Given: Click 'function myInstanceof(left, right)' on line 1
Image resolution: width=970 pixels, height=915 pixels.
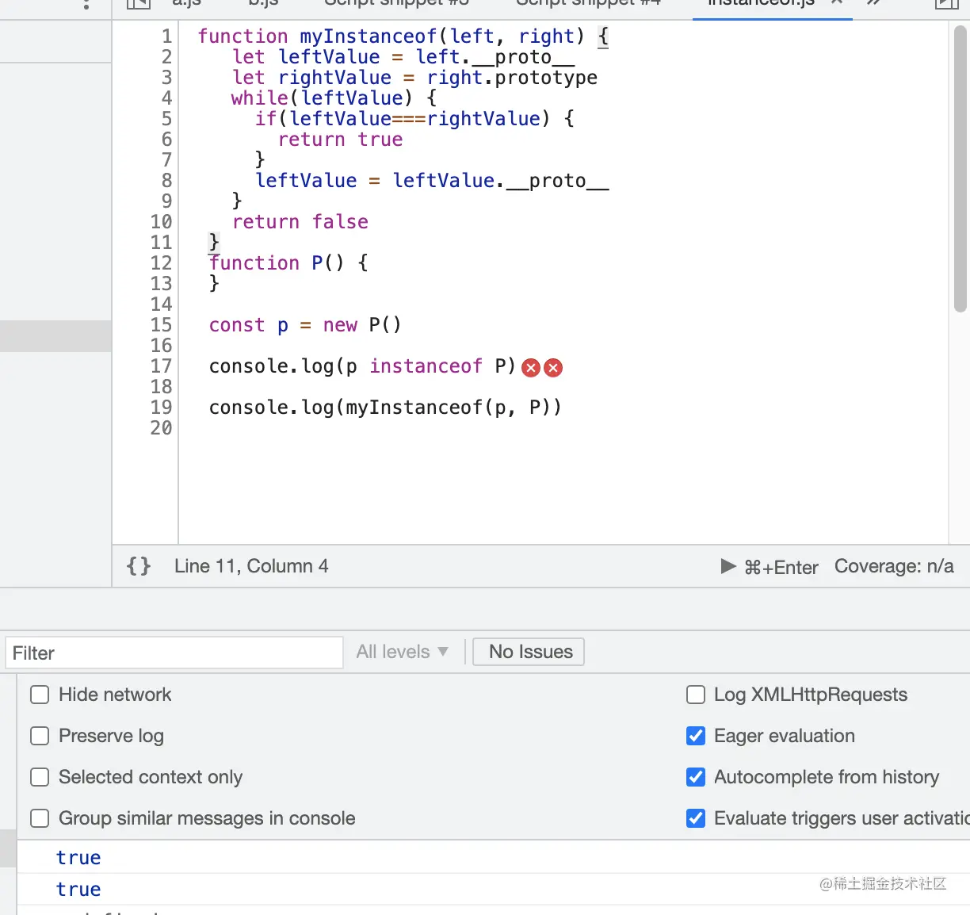Looking at the screenshot, I should 391,36.
